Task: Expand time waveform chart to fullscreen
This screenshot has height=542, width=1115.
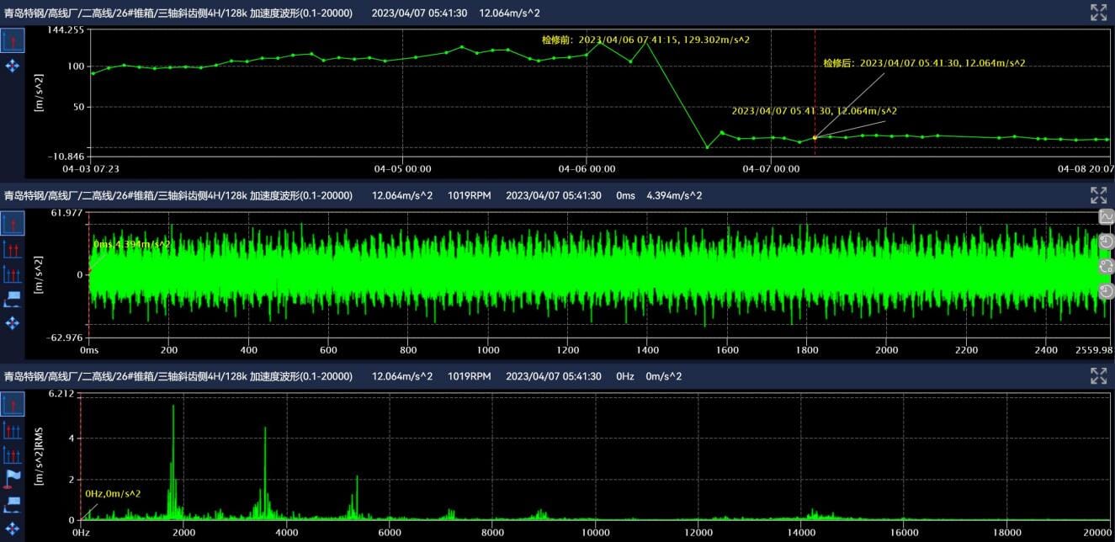Action: click(1098, 195)
